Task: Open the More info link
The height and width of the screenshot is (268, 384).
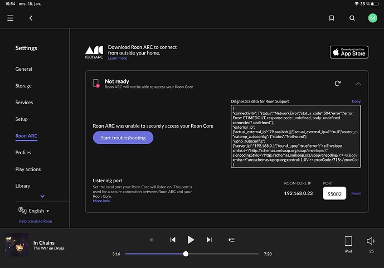Action: pos(101,201)
